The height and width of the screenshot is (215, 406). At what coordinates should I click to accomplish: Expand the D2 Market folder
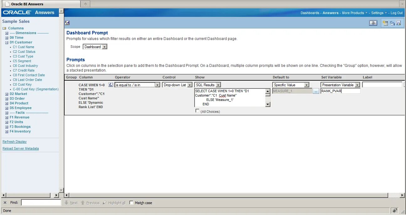[x=7, y=94]
